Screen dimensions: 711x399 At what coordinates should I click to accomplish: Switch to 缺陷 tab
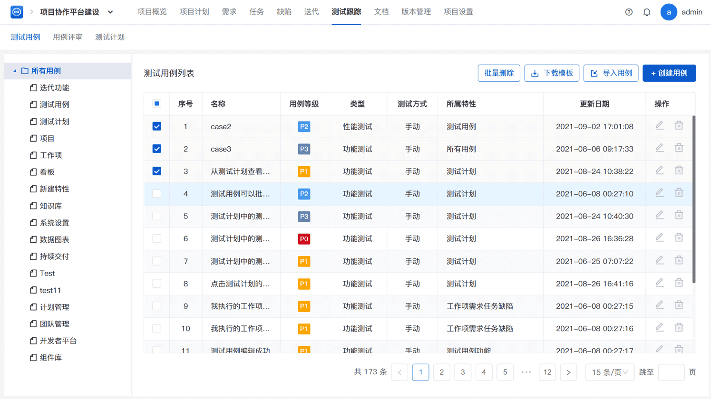pos(284,12)
